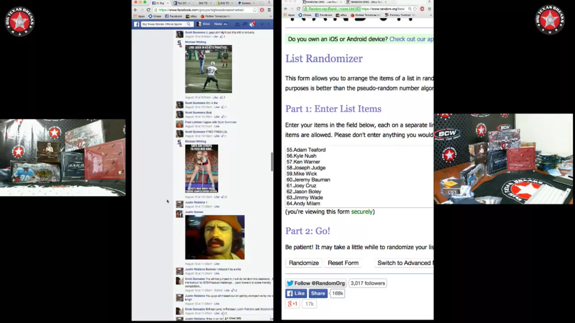Go back in the Facebook browser window
575x323 pixels.
click(136, 10)
